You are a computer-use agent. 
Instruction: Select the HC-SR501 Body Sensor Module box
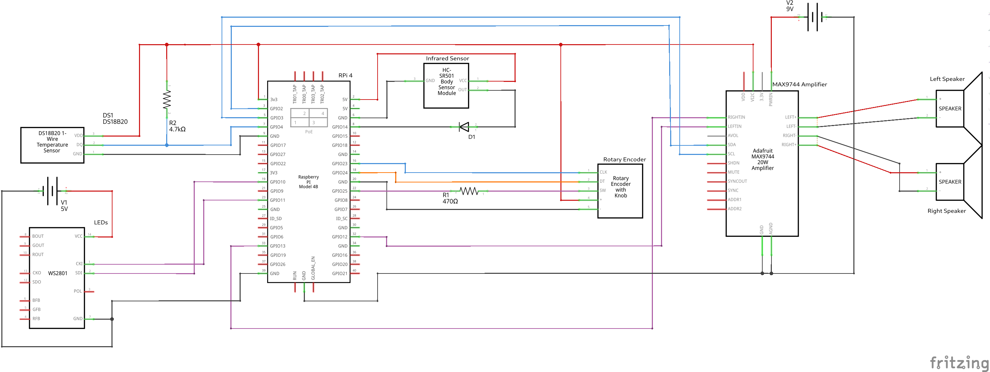(446, 86)
